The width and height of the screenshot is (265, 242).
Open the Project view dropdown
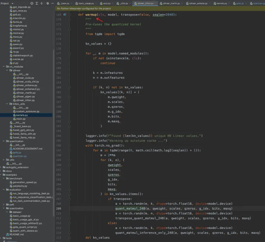tap(12, 3)
